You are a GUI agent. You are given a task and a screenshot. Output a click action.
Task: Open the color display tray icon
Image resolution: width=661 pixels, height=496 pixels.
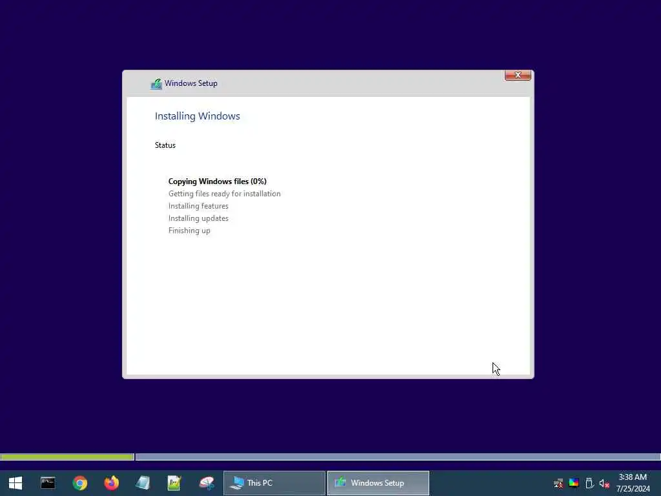(574, 483)
